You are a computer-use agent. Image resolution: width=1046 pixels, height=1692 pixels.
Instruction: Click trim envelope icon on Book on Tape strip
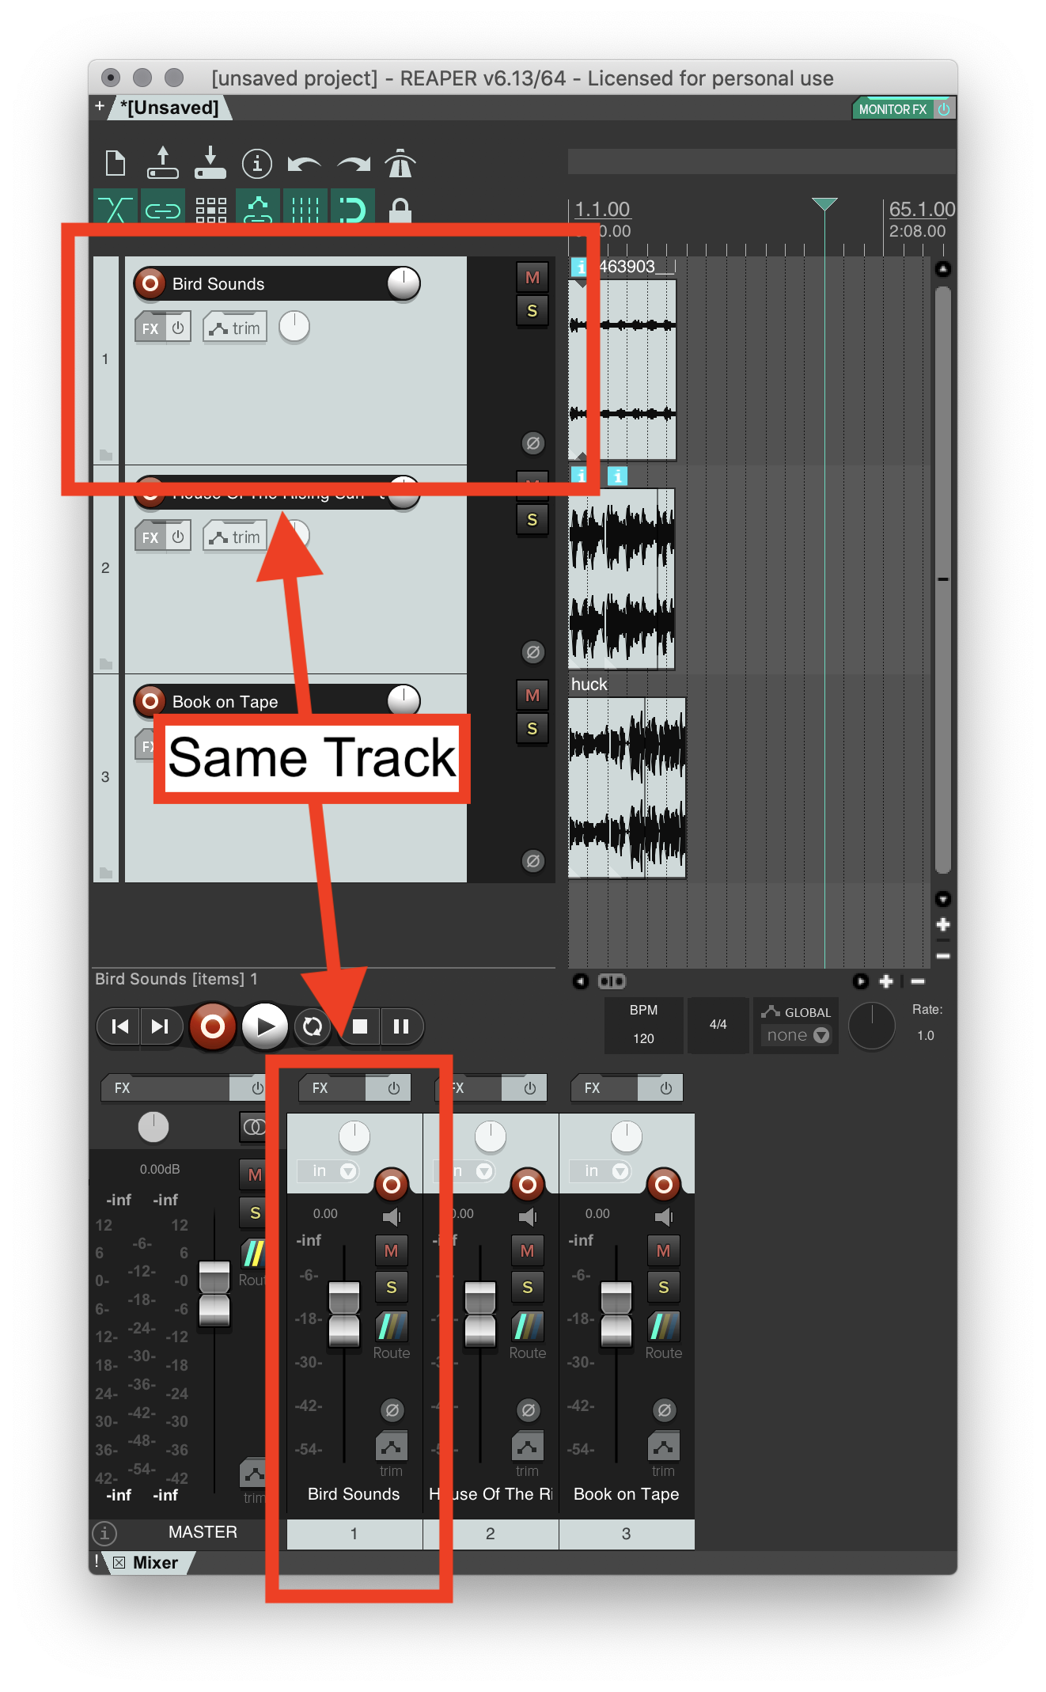pos(664,1446)
